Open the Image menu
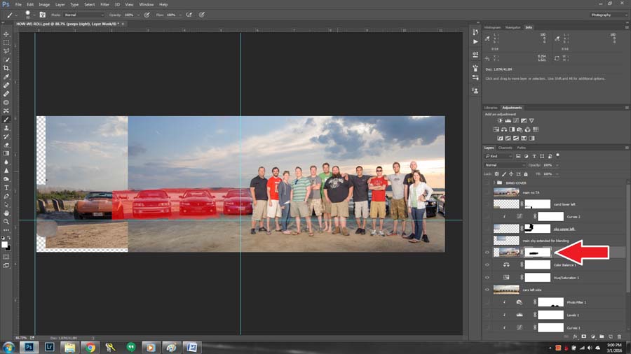Screen dimensions: 631x354 pyautogui.click(x=44, y=4)
